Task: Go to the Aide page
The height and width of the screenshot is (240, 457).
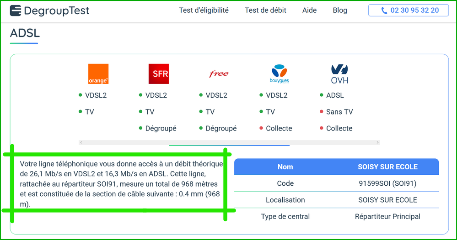Action: click(x=309, y=10)
